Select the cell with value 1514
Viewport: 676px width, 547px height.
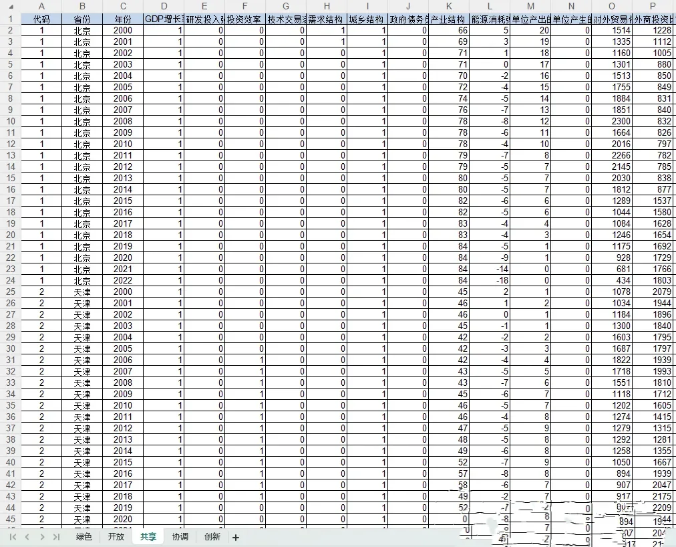[612, 30]
